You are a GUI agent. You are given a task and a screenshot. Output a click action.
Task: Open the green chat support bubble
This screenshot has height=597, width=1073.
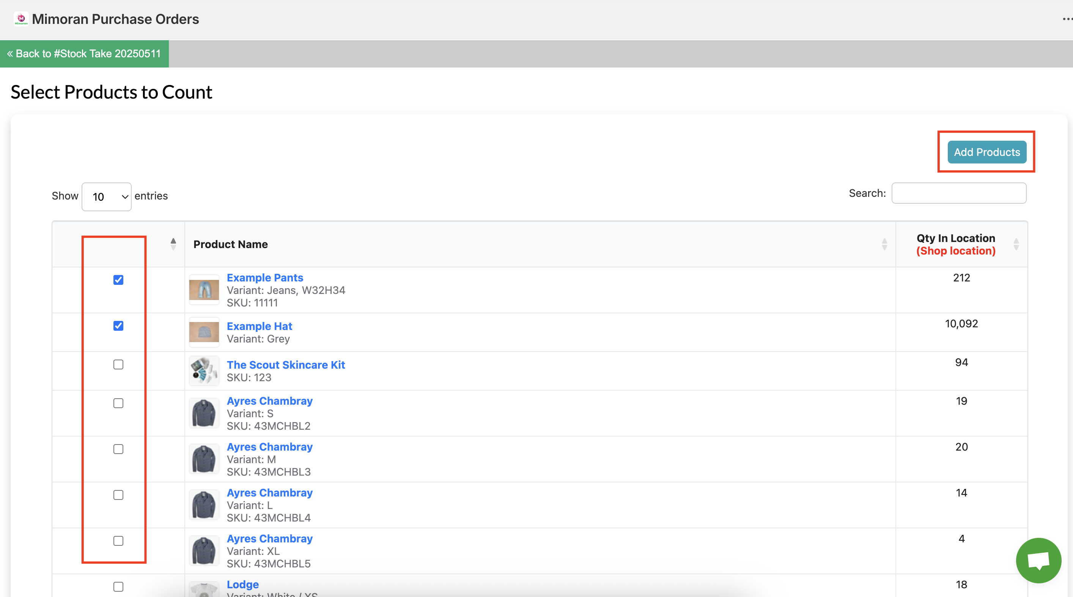coord(1038,560)
